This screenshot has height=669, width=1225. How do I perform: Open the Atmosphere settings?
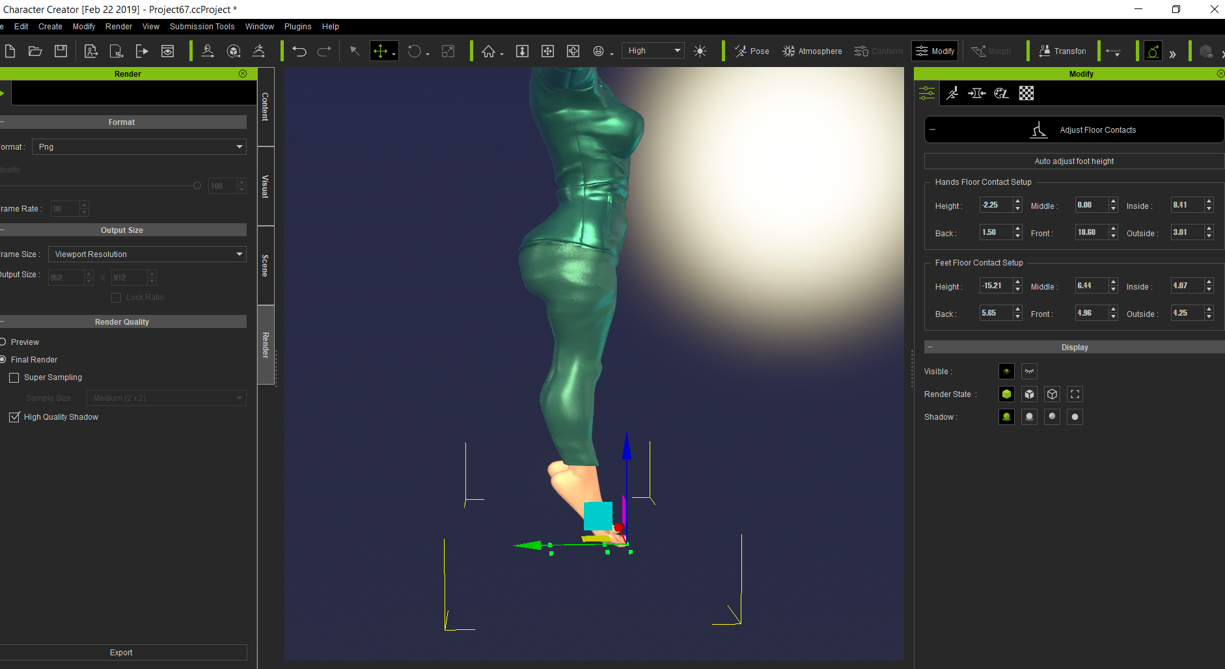pyautogui.click(x=812, y=51)
